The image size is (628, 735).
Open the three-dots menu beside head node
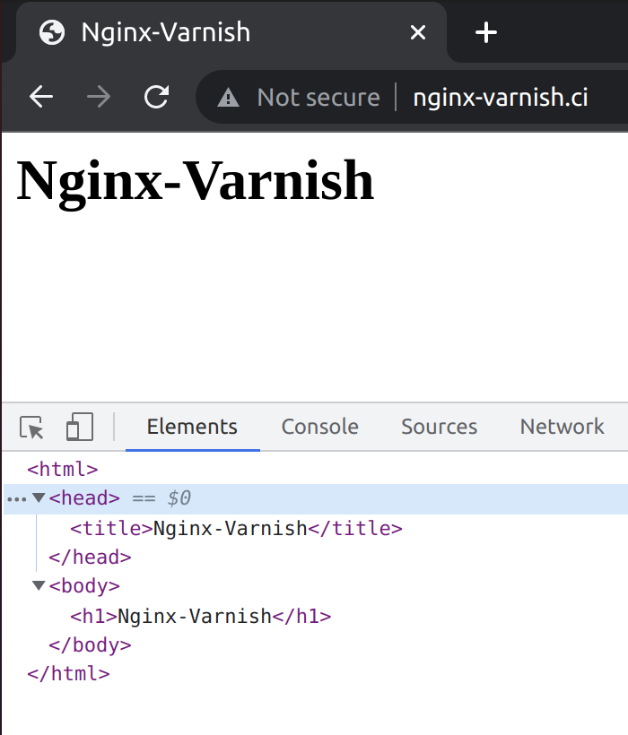(x=16, y=499)
